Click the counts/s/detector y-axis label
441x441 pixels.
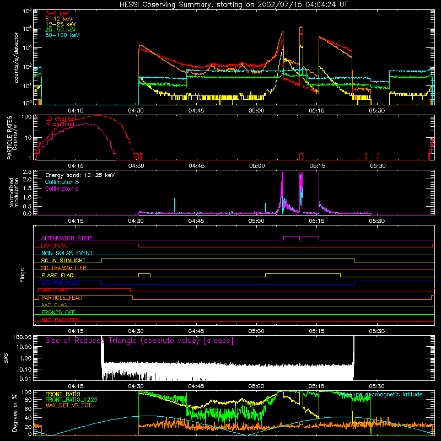pos(16,57)
